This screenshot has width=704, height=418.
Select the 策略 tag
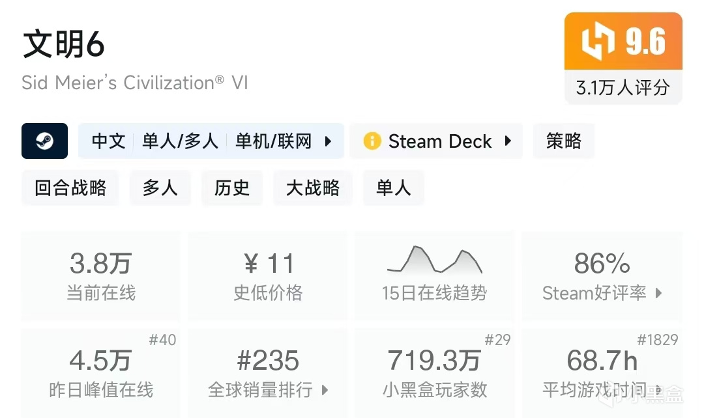coord(563,141)
